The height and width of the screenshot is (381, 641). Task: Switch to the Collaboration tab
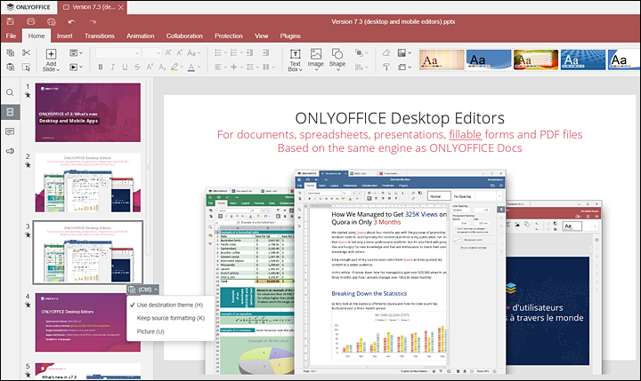[x=184, y=36]
